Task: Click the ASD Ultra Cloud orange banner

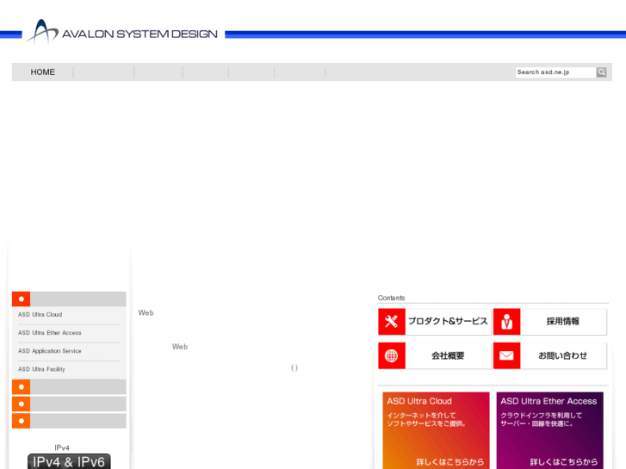Action: 436,430
